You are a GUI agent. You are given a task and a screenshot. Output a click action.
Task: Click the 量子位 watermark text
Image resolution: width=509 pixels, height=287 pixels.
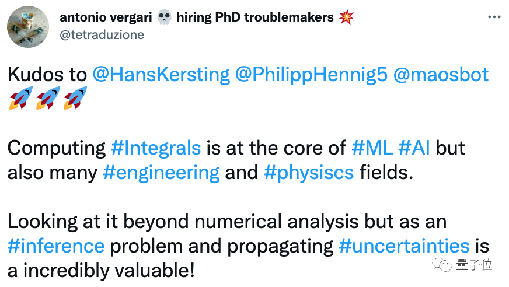pos(475,265)
